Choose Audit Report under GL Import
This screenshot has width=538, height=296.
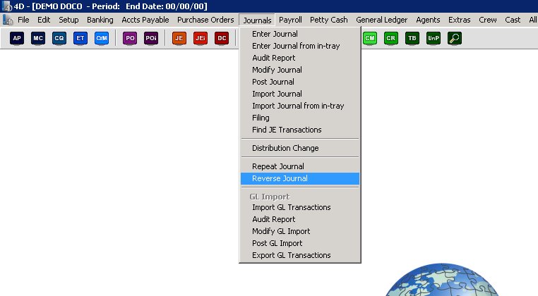(300, 219)
